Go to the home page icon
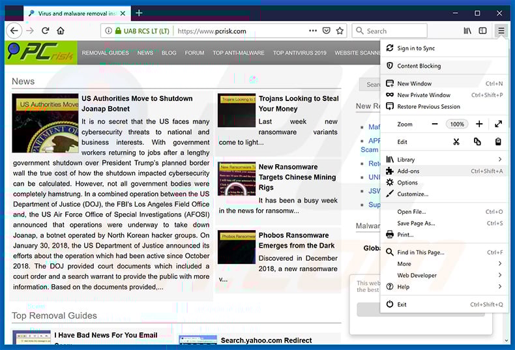Viewport: 515px width, 350px height. (61, 31)
